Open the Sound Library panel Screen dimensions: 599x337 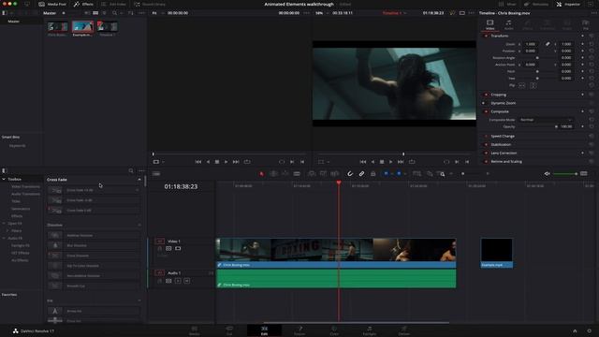click(150, 4)
